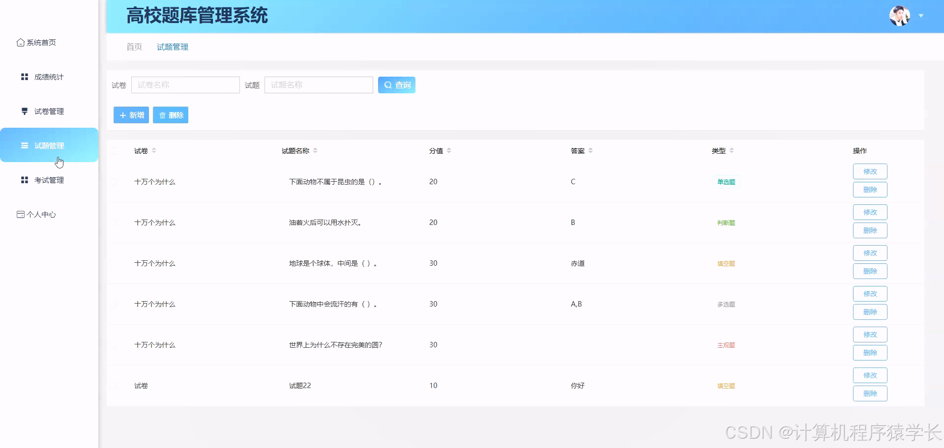Viewport: 944px width, 448px height.
Task: Open 系统首页 in the sidebar
Action: coord(49,43)
